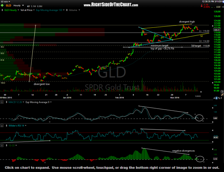Select the 'S3 114.90' support label

204,41
